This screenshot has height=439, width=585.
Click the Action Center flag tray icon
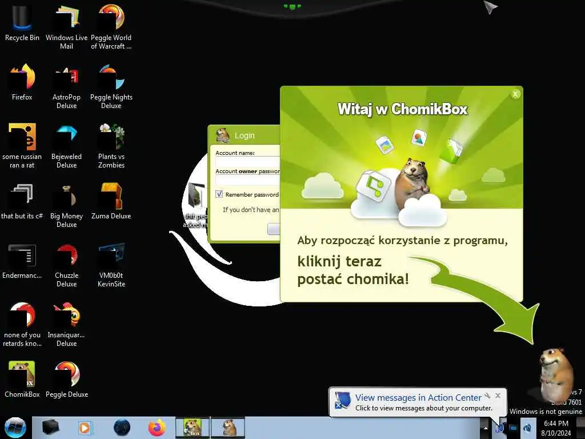(x=499, y=428)
